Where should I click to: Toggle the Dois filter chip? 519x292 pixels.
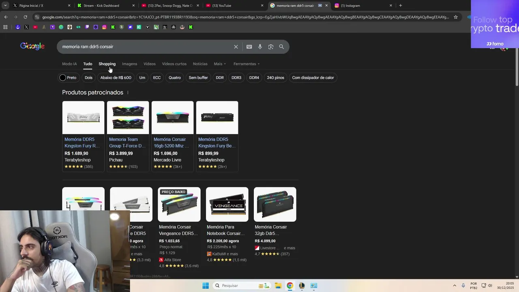[x=88, y=77]
